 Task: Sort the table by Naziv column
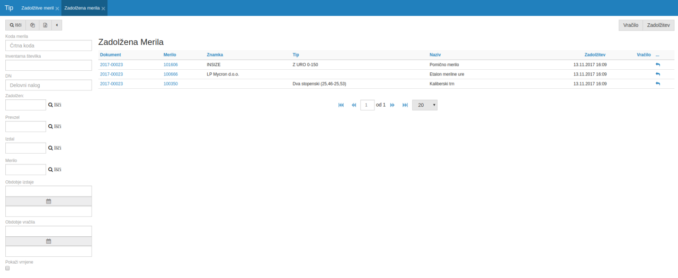click(435, 54)
